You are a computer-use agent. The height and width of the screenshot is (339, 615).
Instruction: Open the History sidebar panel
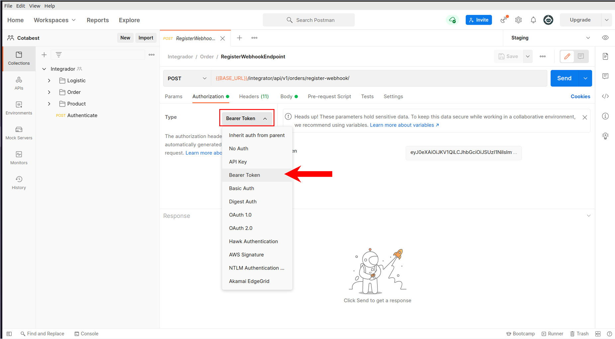click(x=19, y=183)
